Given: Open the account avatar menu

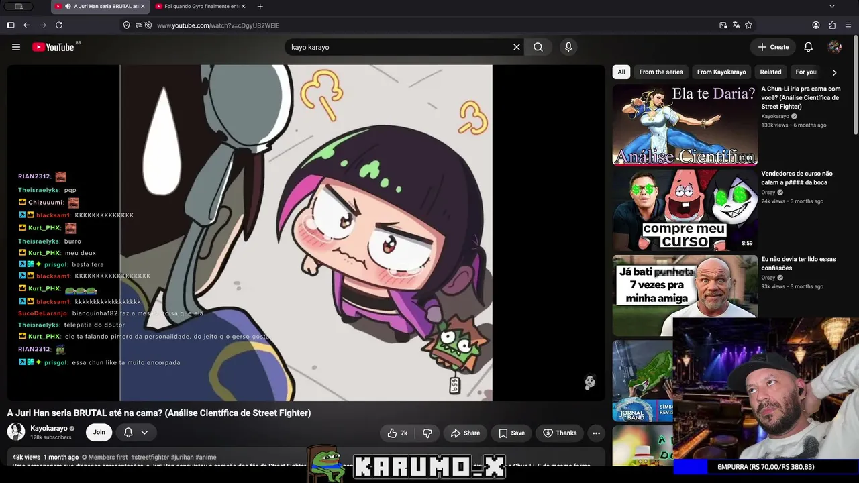Looking at the screenshot, I should [835, 47].
